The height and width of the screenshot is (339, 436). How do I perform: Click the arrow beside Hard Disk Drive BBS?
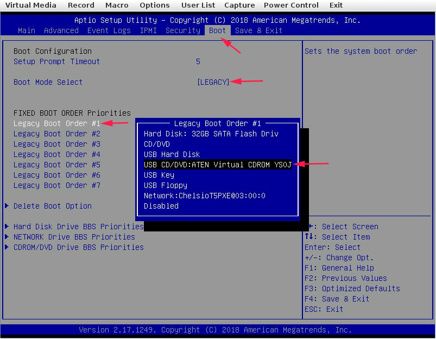(7, 227)
